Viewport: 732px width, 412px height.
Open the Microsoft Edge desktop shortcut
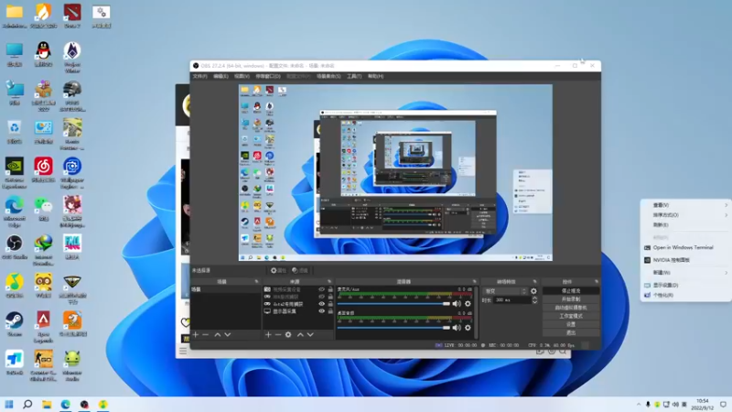[15, 211]
